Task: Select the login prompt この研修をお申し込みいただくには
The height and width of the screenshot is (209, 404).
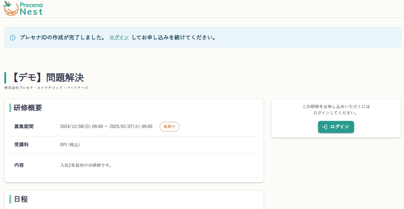Action: pyautogui.click(x=336, y=106)
